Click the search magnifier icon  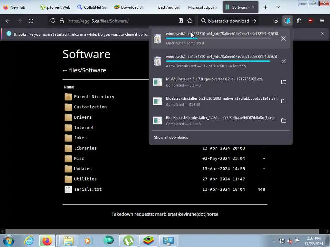click(203, 21)
